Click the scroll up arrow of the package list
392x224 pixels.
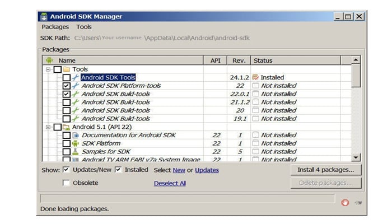tap(356, 60)
